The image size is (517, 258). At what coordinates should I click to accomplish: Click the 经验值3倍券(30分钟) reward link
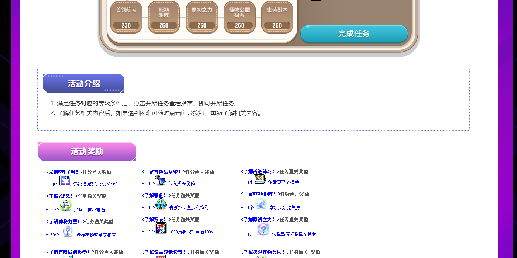[96, 184]
